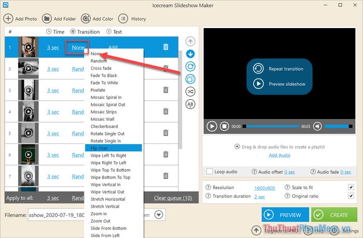The height and width of the screenshot is (238, 363).
Task: Move selected slide up with arrow icon
Action: [x=190, y=42]
